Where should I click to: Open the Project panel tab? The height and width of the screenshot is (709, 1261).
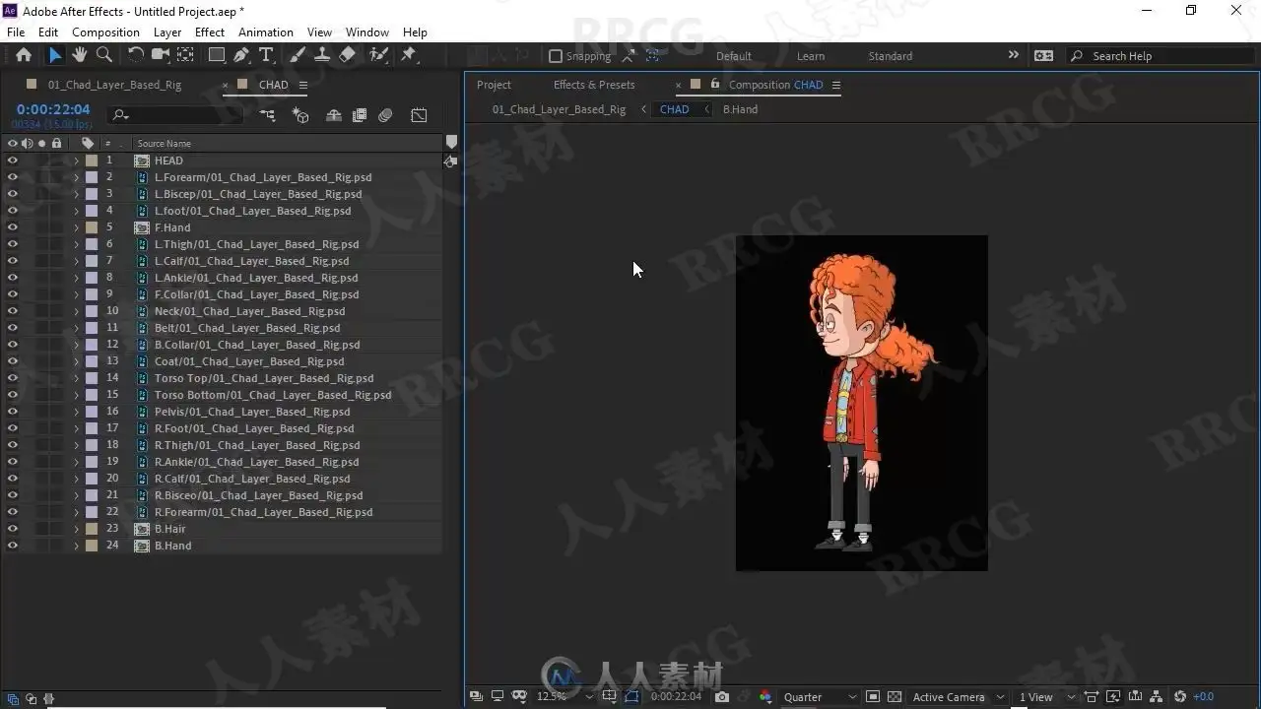click(494, 85)
